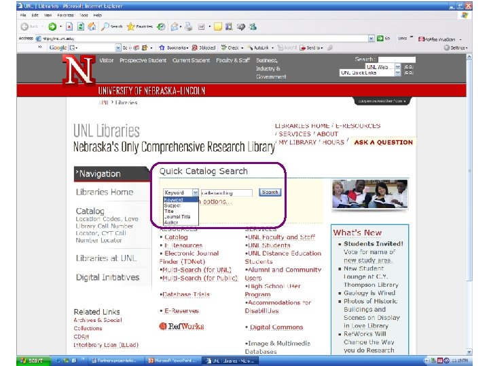Click the UNL Libraries IE taskbar item
489x366 pixels.
click(230, 361)
